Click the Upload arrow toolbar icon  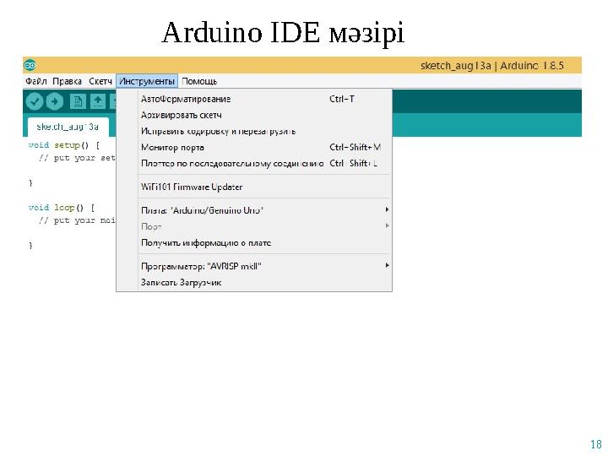tap(55, 101)
